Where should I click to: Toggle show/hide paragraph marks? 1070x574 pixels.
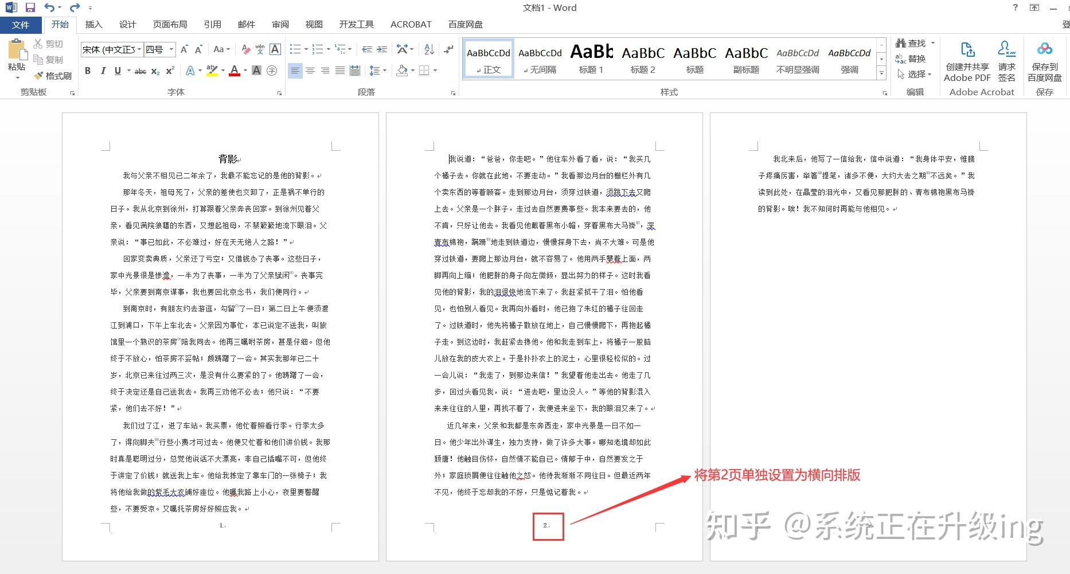tap(448, 50)
